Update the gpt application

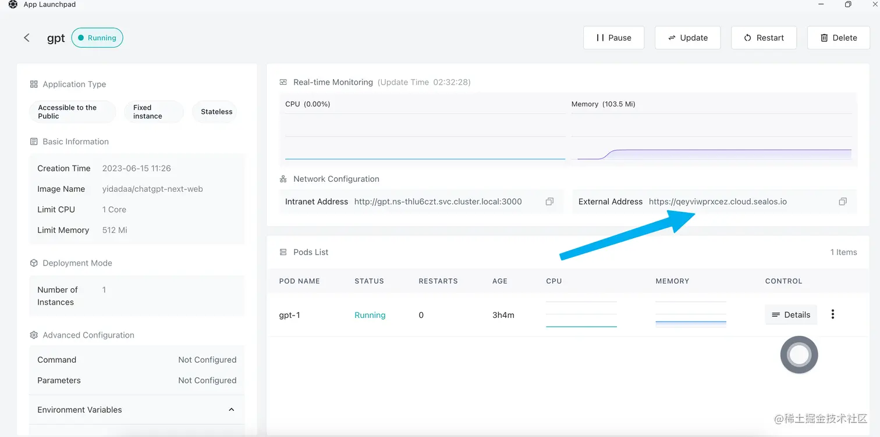[687, 38]
